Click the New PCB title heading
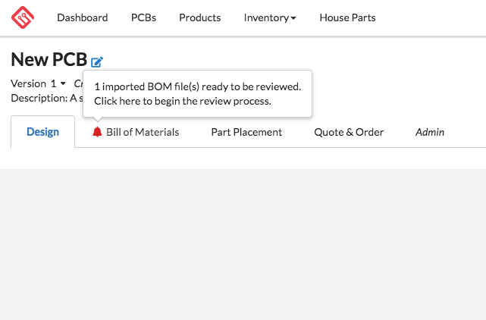486x320 pixels. click(49, 59)
